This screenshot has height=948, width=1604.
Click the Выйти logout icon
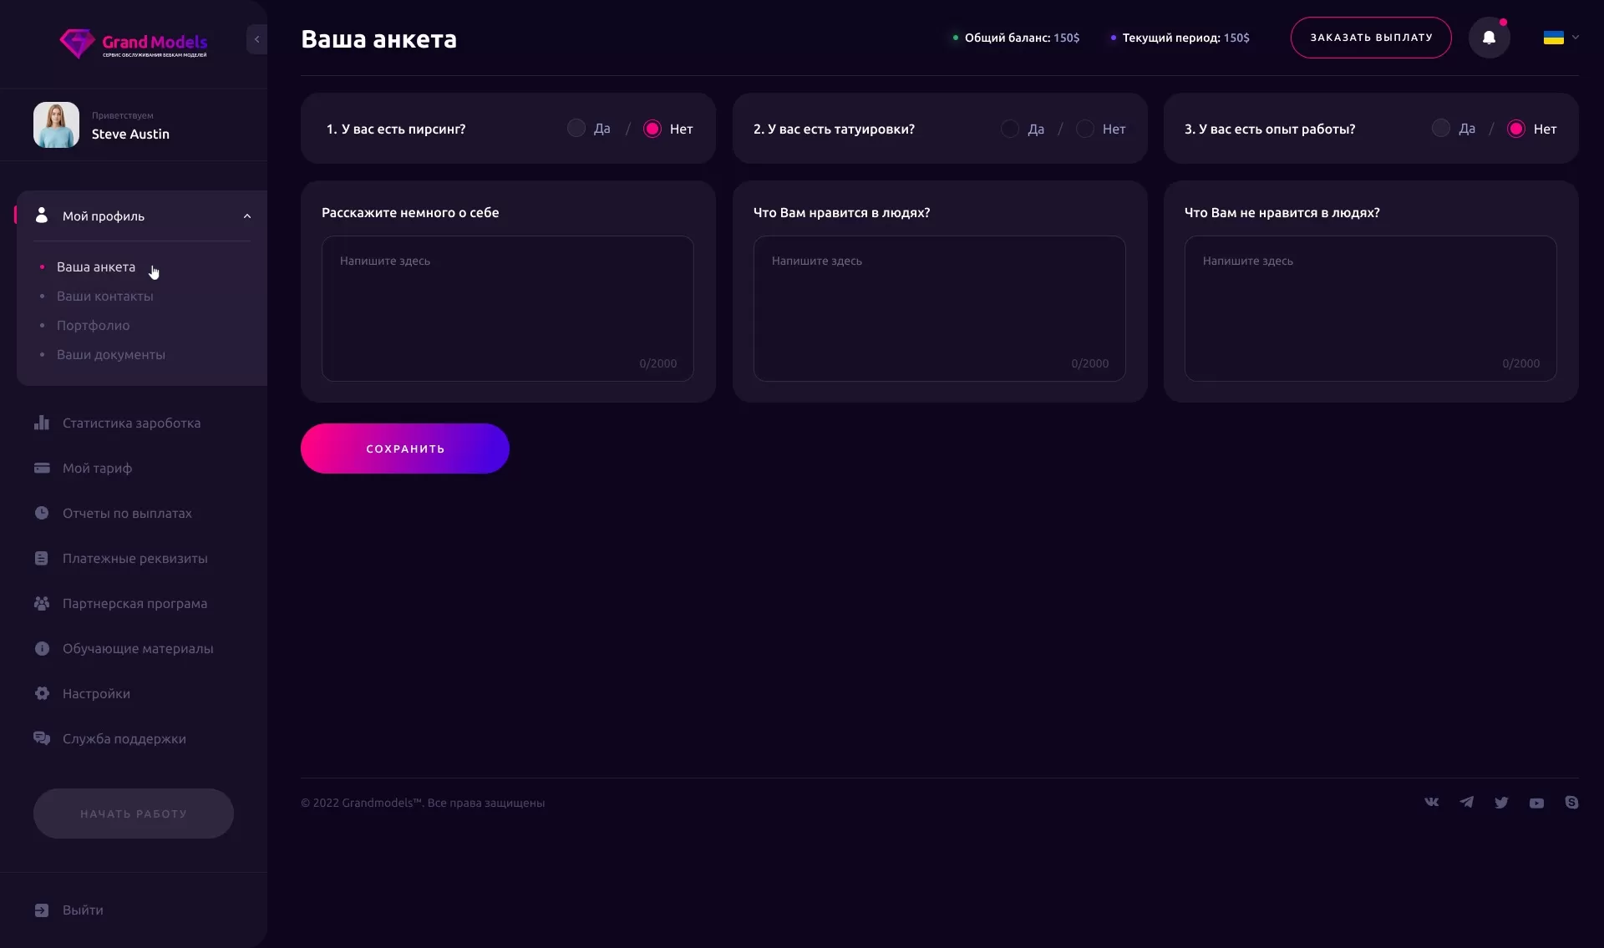tap(42, 910)
